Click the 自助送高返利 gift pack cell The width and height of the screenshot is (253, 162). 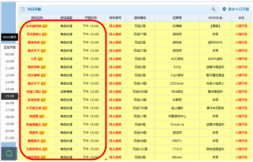point(215,149)
